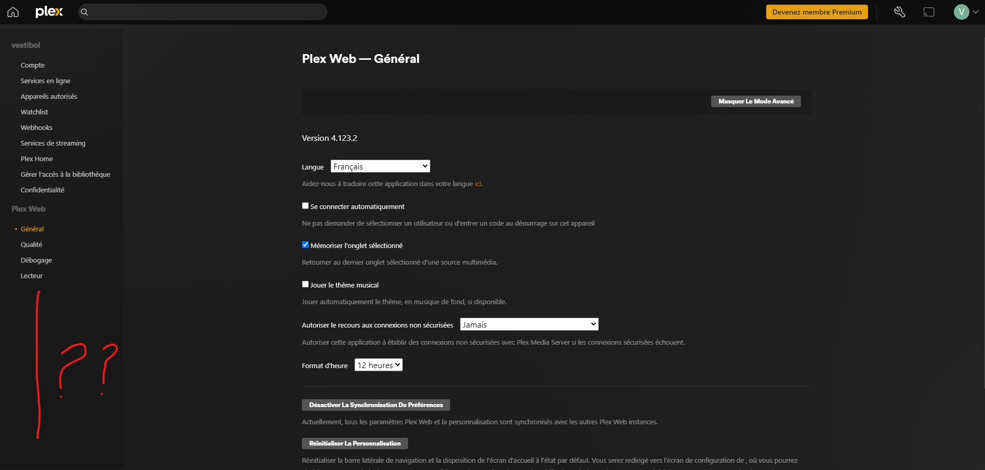Focus the top search field
Screen dimensions: 985x470
pos(203,12)
